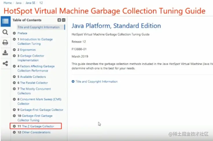Screen dimensions: 213x141
Task: Expand chapter 5 Available Collectors
Action: point(14,77)
